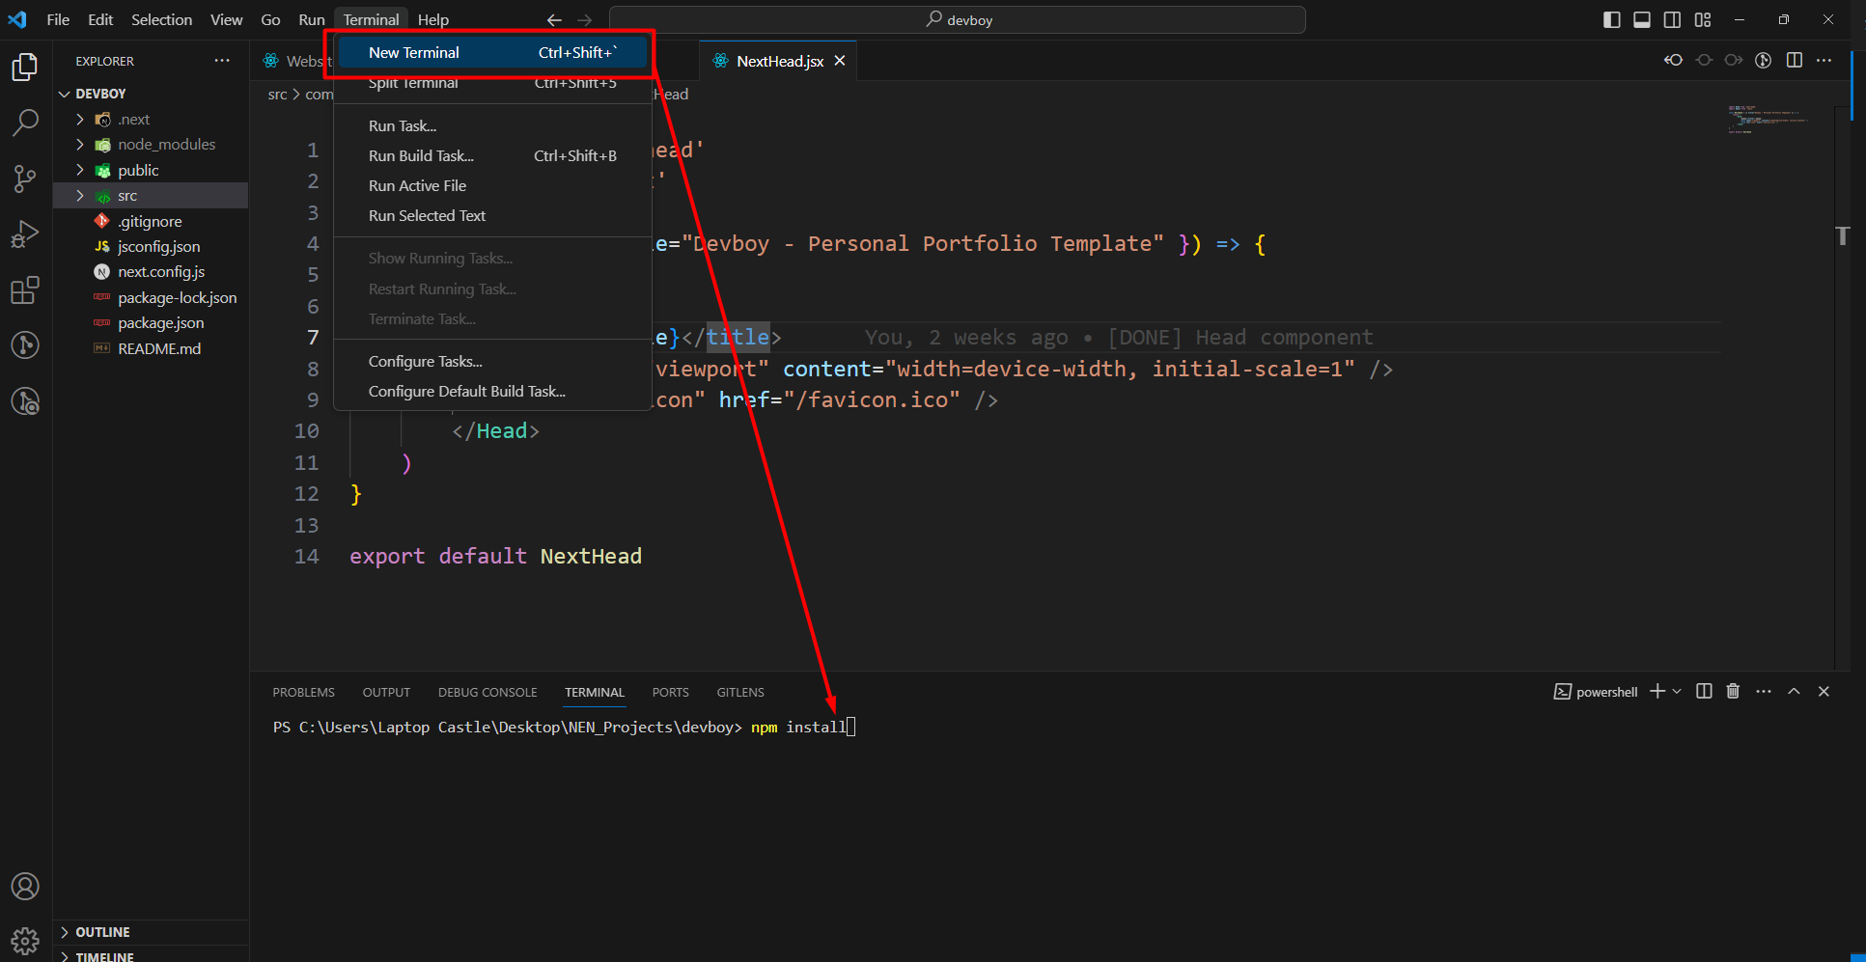
Task: Open the Search view in activity bar
Action: [25, 123]
